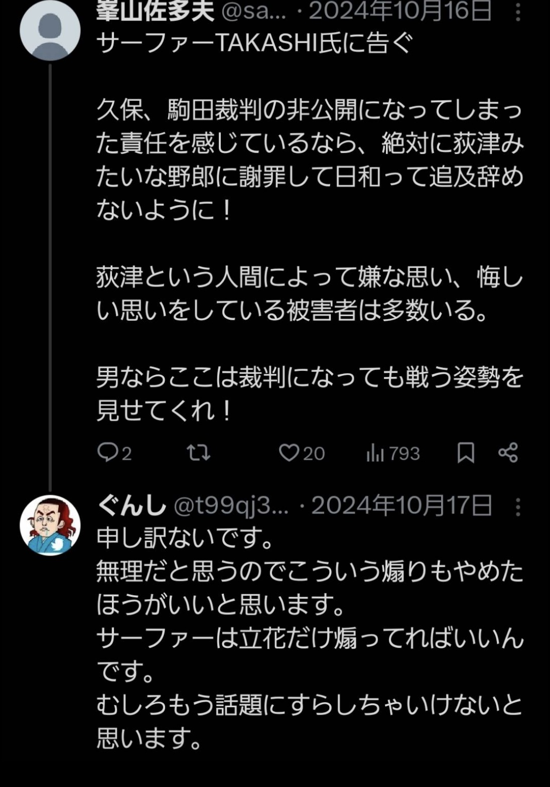Open ぐんし display name profile
This screenshot has height=787, width=550.
131,506
